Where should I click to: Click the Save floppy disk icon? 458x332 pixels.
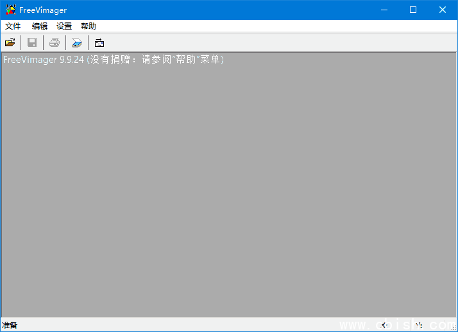click(32, 43)
